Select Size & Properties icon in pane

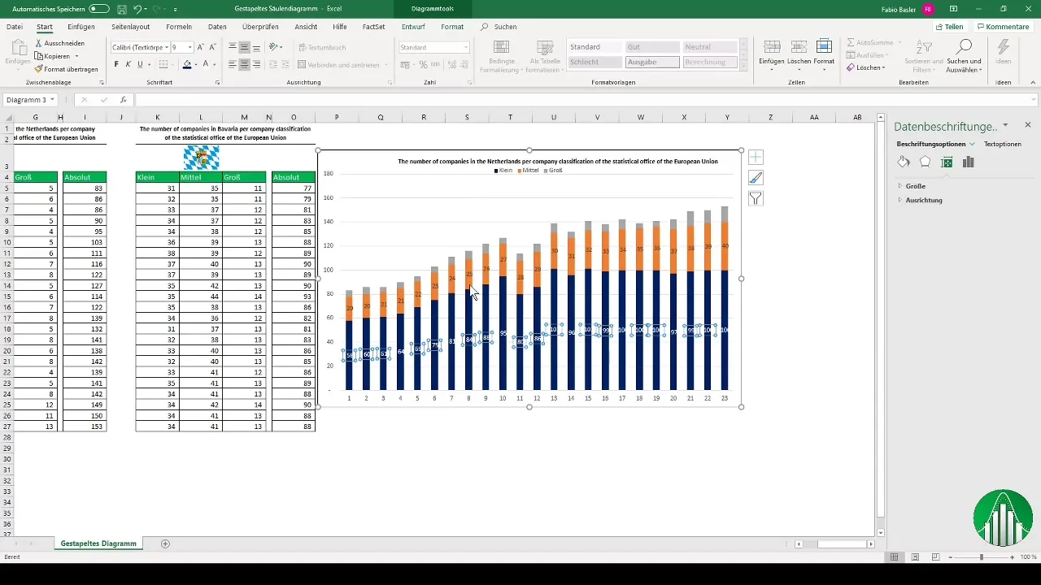click(947, 162)
